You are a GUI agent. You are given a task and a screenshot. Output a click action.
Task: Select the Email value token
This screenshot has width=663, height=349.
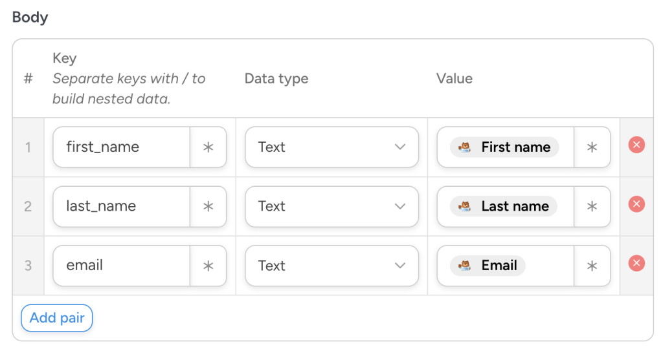(488, 266)
